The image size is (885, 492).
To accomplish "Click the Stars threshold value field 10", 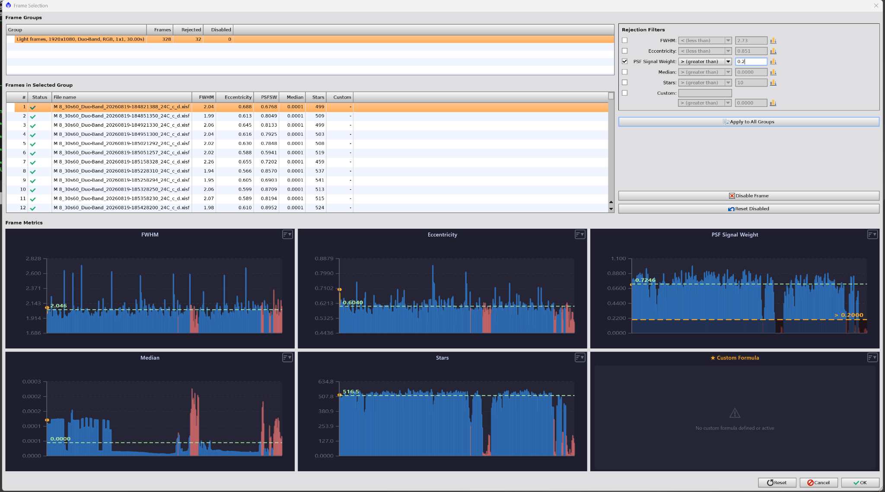I will pos(751,83).
